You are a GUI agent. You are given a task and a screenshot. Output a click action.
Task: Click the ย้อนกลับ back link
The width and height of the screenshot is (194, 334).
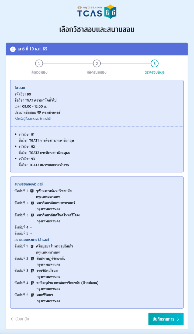point(20,319)
